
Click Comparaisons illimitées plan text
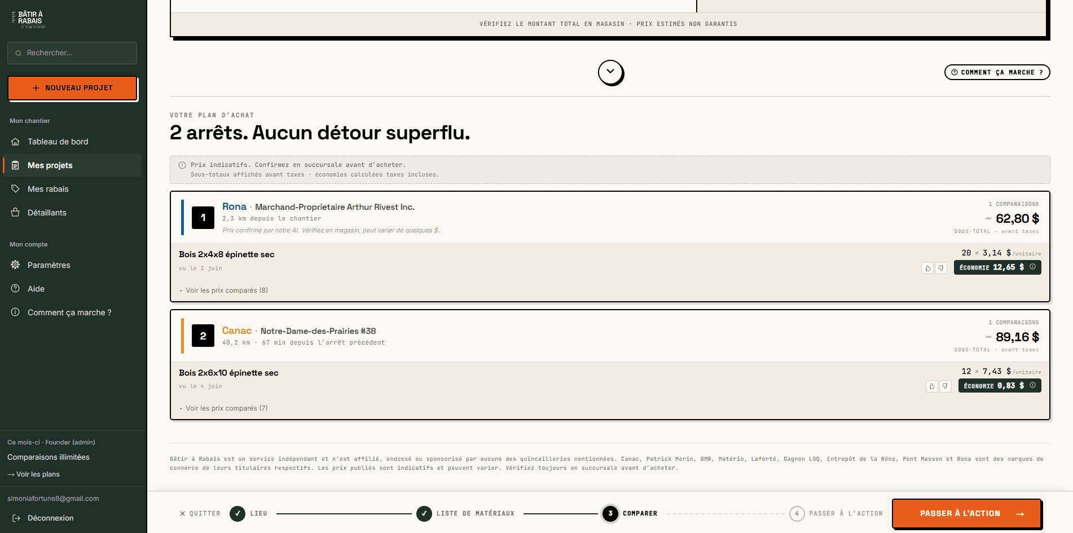[x=49, y=457]
